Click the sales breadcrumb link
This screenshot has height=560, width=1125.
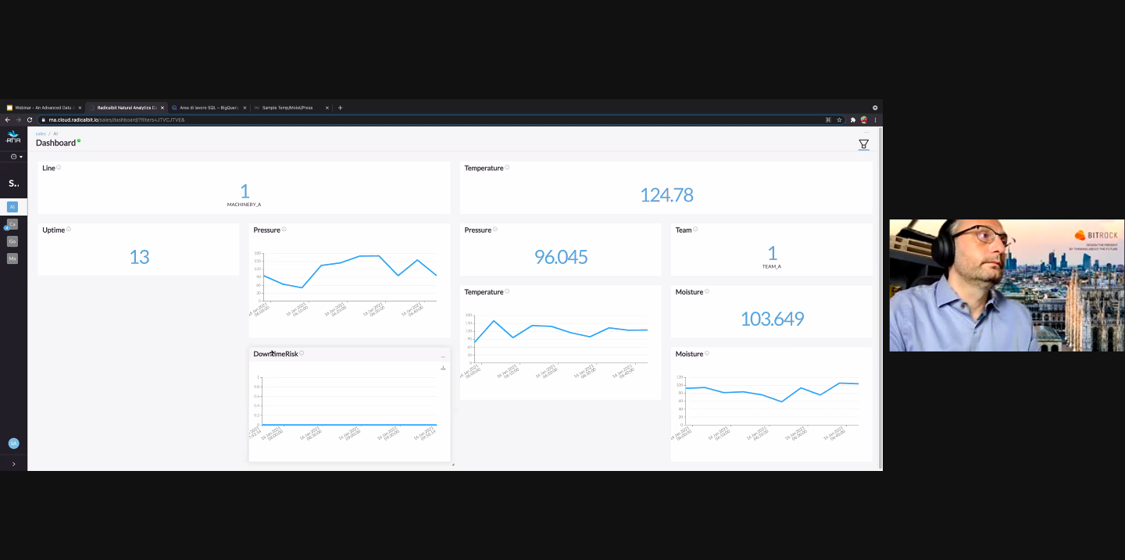click(41, 134)
